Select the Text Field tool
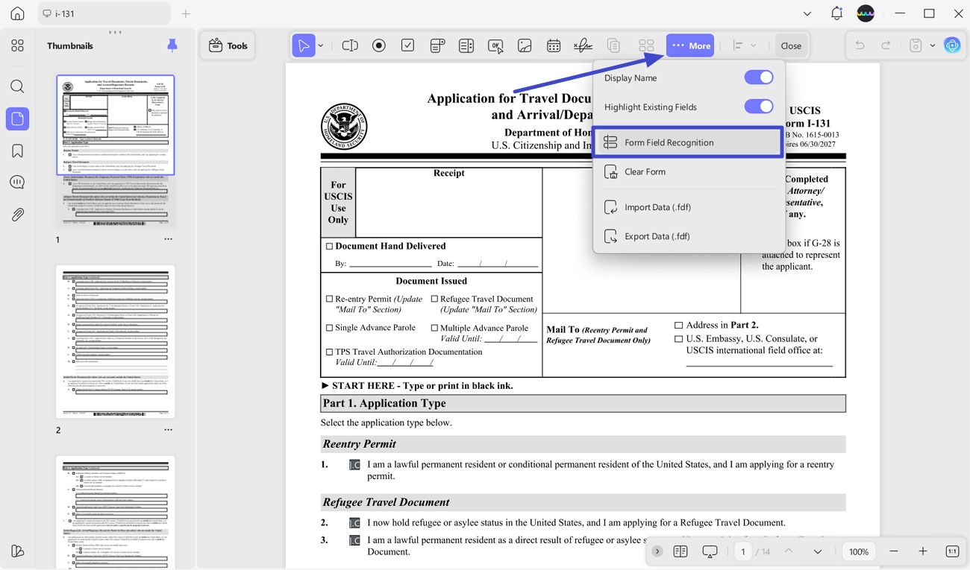Image resolution: width=970 pixels, height=570 pixels. pyautogui.click(x=350, y=45)
